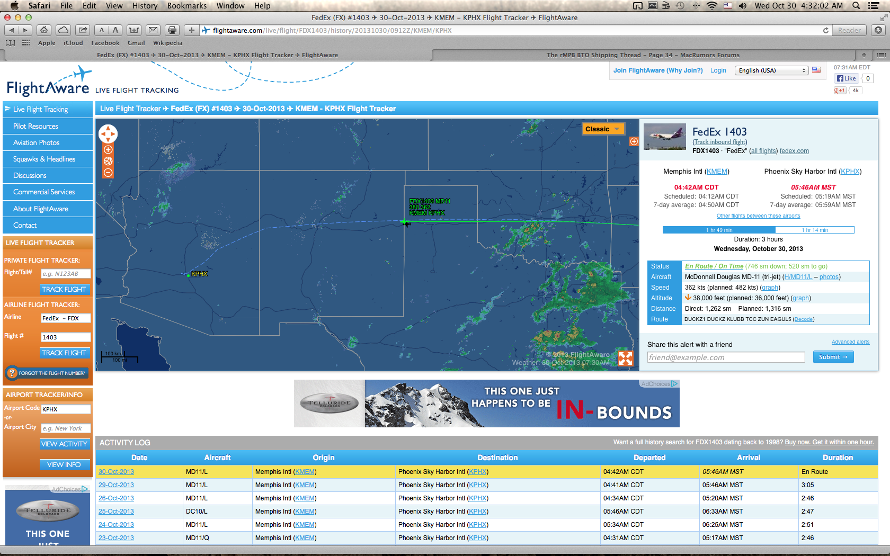Expand the Live Flight Tracking sidebar menu
Image resolution: width=890 pixels, height=556 pixels.
[48, 109]
